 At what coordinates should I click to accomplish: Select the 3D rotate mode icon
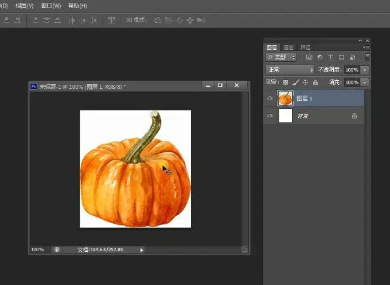tap(158, 20)
